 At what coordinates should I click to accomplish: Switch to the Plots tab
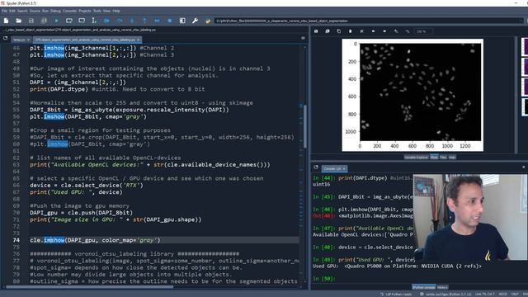point(434,158)
